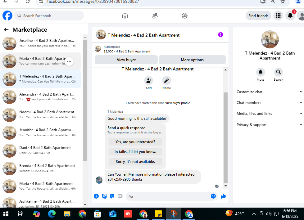
Task: Click View buyer button
Action: [126, 60]
